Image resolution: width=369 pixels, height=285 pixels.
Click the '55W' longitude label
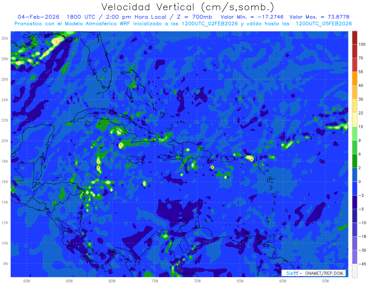click(326, 281)
